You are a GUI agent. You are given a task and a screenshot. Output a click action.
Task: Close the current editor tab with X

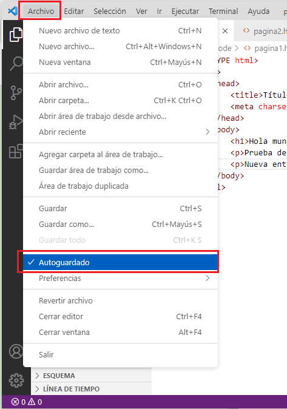click(x=225, y=31)
